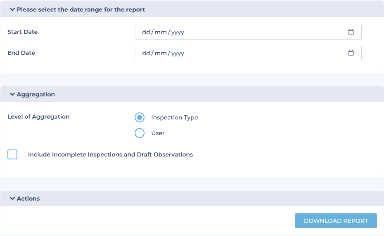
Task: Open the Start Date calendar picker icon
Action: [351, 32]
